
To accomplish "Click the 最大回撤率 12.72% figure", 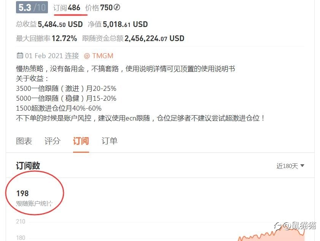I will (64, 38).
